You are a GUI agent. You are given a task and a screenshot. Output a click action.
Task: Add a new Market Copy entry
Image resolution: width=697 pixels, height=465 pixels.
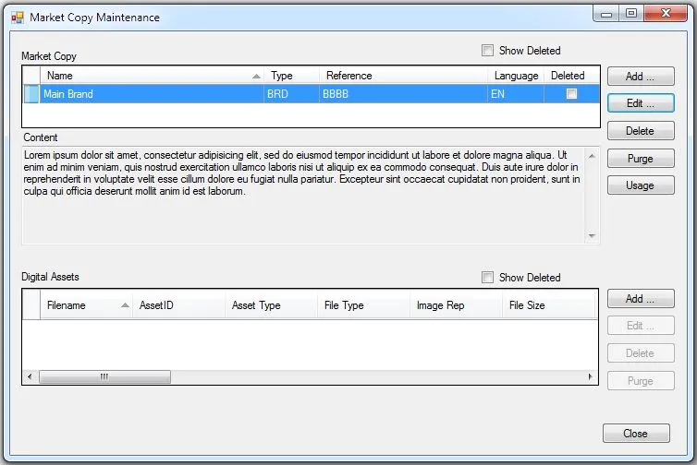(x=640, y=77)
